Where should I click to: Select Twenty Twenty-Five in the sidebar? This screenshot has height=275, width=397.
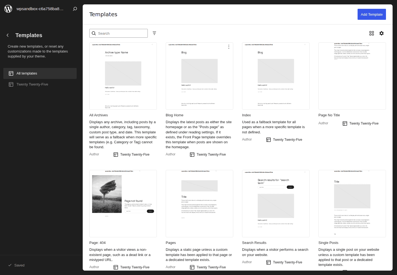tap(40, 84)
